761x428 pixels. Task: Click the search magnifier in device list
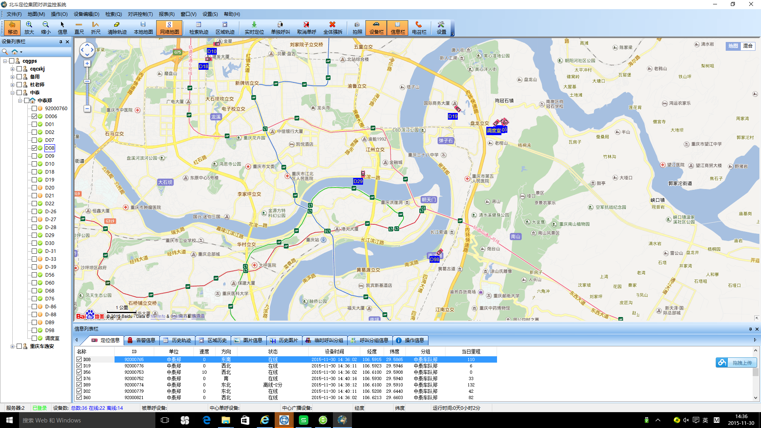pyautogui.click(x=5, y=52)
